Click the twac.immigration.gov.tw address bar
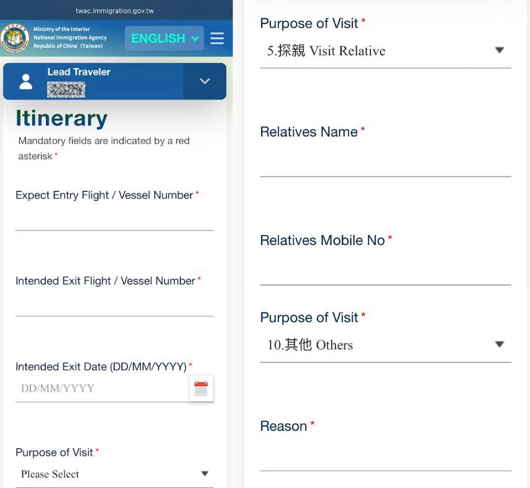The width and height of the screenshot is (530, 488). [x=114, y=11]
